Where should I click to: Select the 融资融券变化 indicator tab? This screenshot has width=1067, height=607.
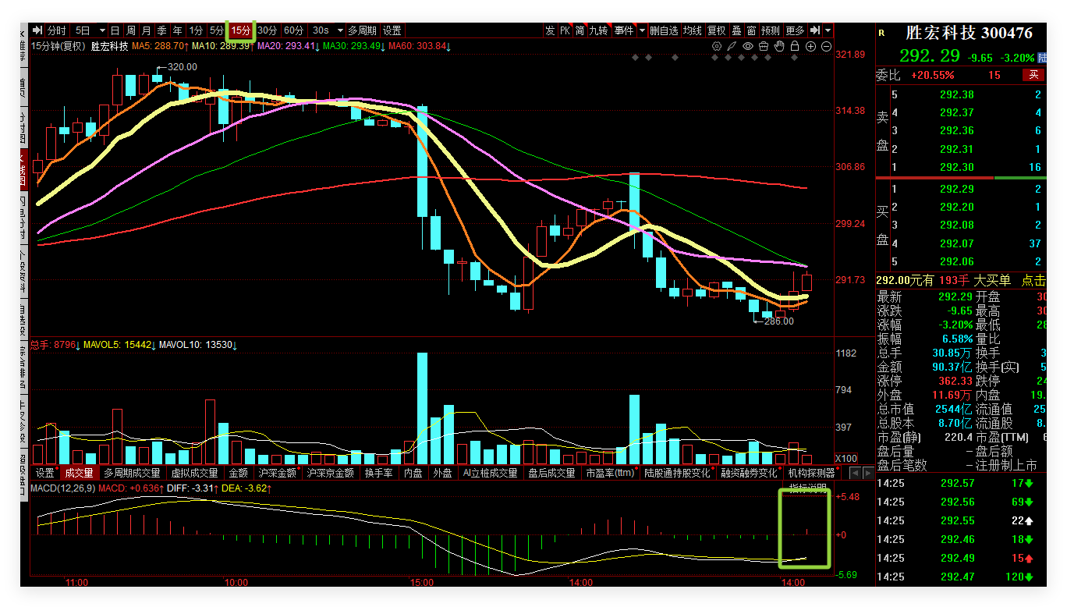(x=749, y=473)
